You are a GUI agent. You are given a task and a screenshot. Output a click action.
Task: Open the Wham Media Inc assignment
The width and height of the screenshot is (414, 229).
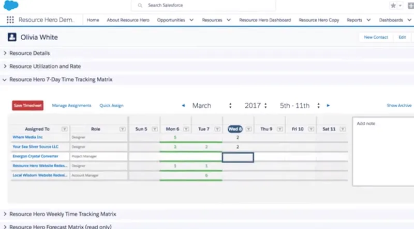[x=27, y=137]
